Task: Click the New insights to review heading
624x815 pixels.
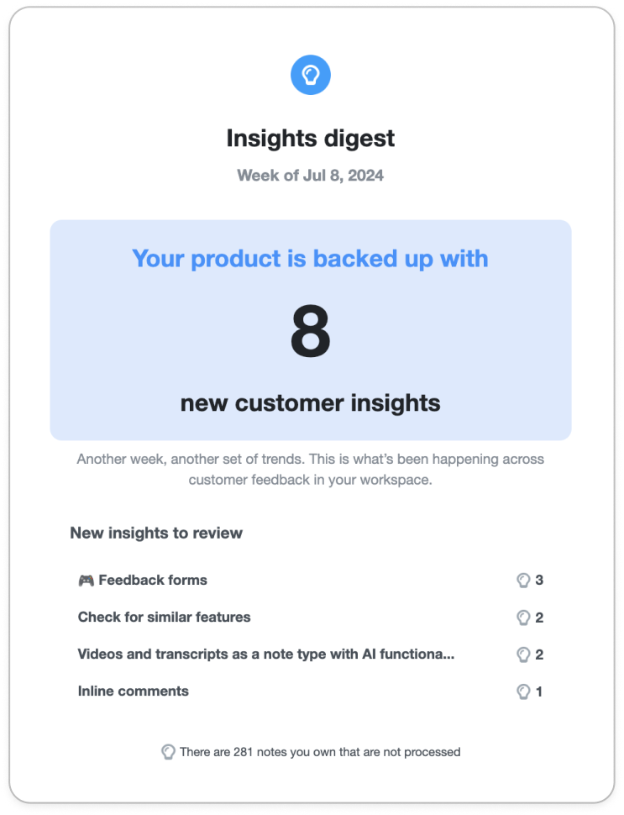Action: coord(156,533)
